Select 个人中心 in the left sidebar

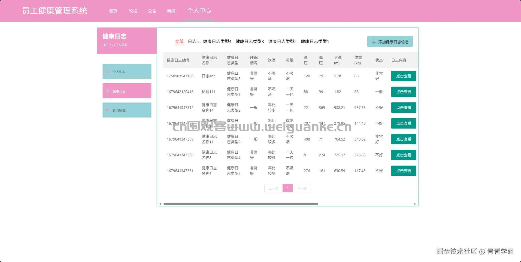click(x=127, y=71)
